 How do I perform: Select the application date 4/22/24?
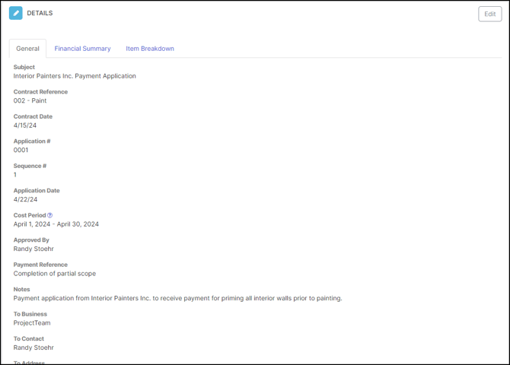(25, 199)
